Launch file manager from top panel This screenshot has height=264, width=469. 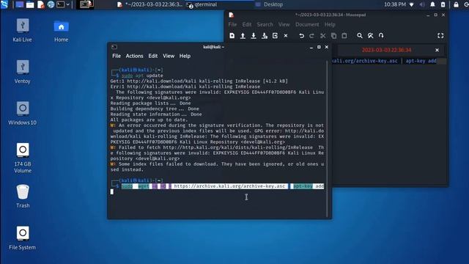point(30,4)
